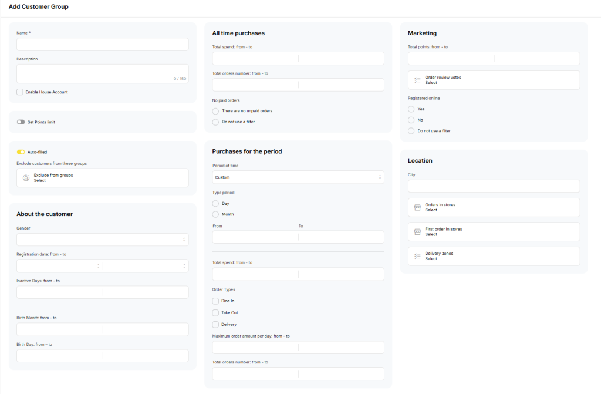Open the Delivery zones selector
601x394 pixels.
coord(494,256)
